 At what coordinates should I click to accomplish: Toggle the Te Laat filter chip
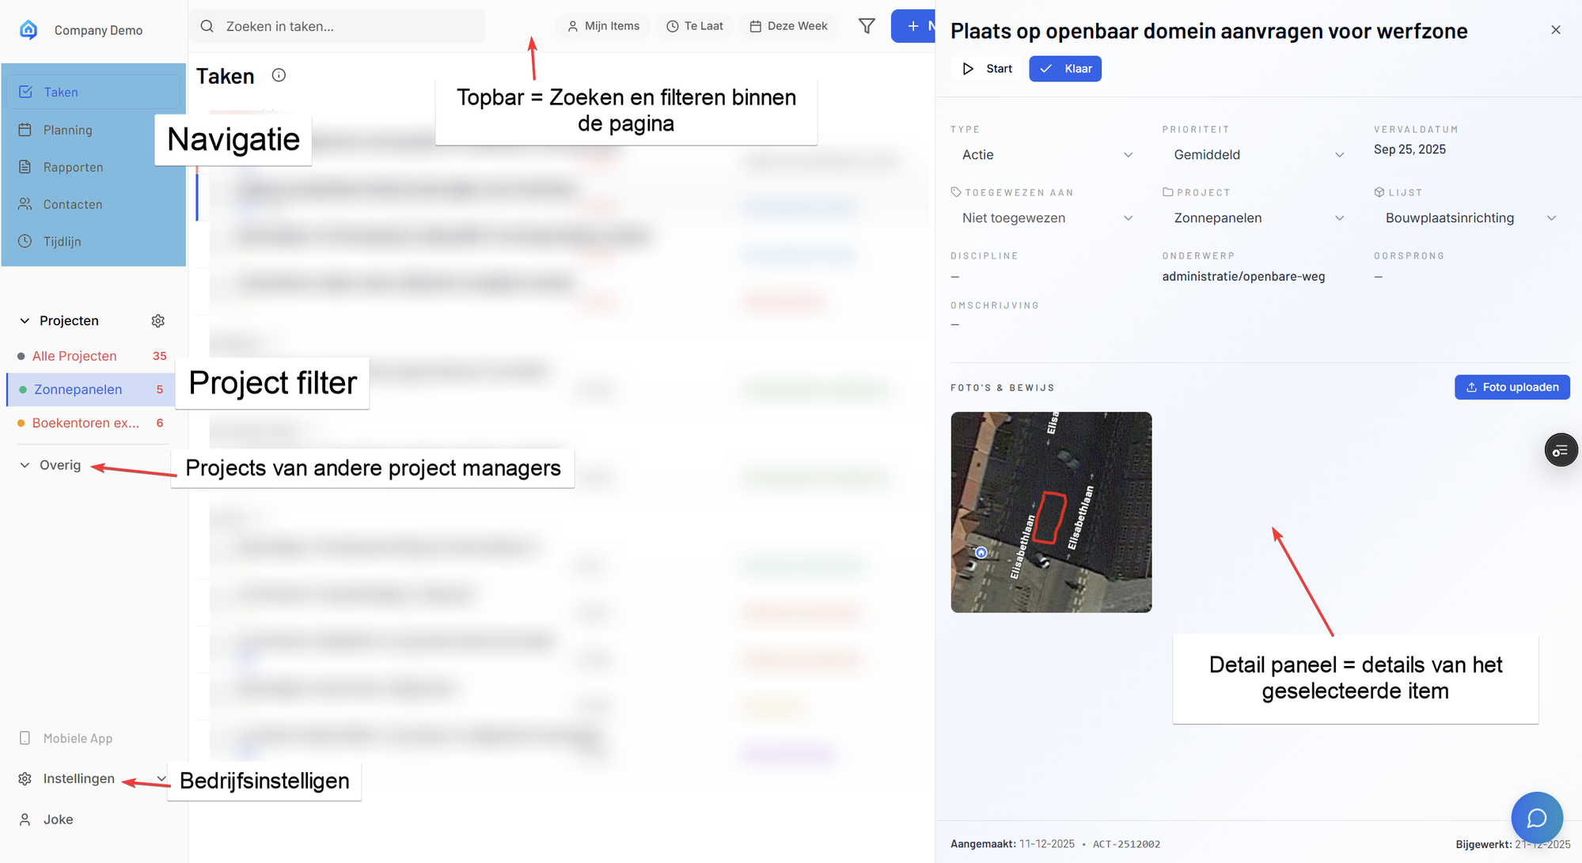694,26
